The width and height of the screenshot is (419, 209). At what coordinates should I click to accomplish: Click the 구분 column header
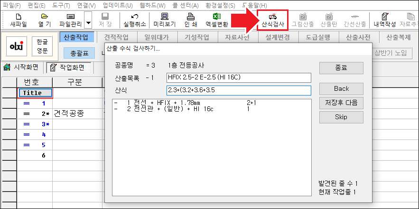pyautogui.click(x=77, y=82)
